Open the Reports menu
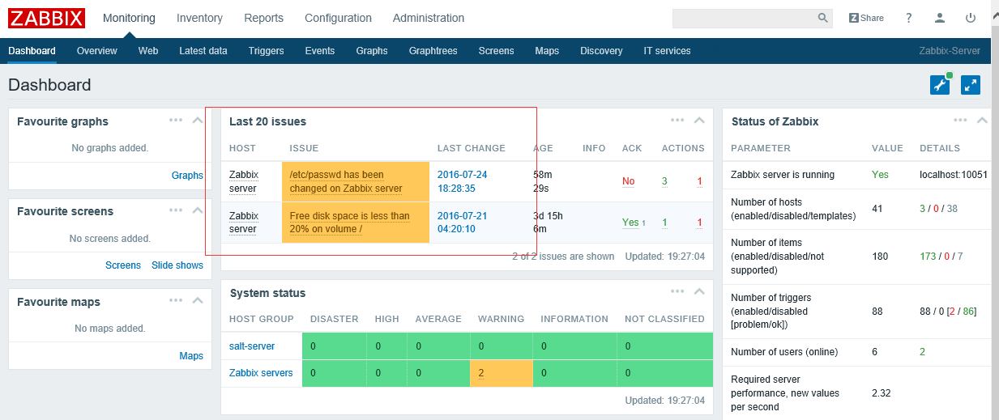The height and width of the screenshot is (420, 999). pos(264,18)
